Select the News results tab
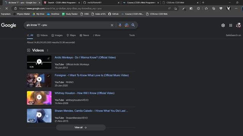The width and height of the screenshot is (243, 136). pyautogui.click(x=84, y=35)
